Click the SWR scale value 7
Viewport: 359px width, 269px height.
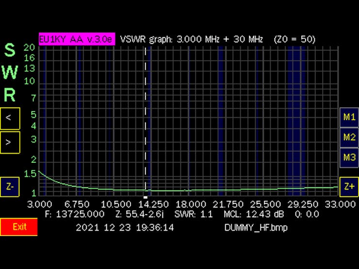(33, 98)
